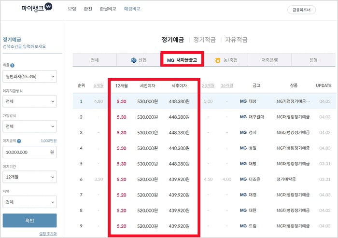Click the 설정 초기화 link
338x238 pixels.
click(x=48, y=234)
